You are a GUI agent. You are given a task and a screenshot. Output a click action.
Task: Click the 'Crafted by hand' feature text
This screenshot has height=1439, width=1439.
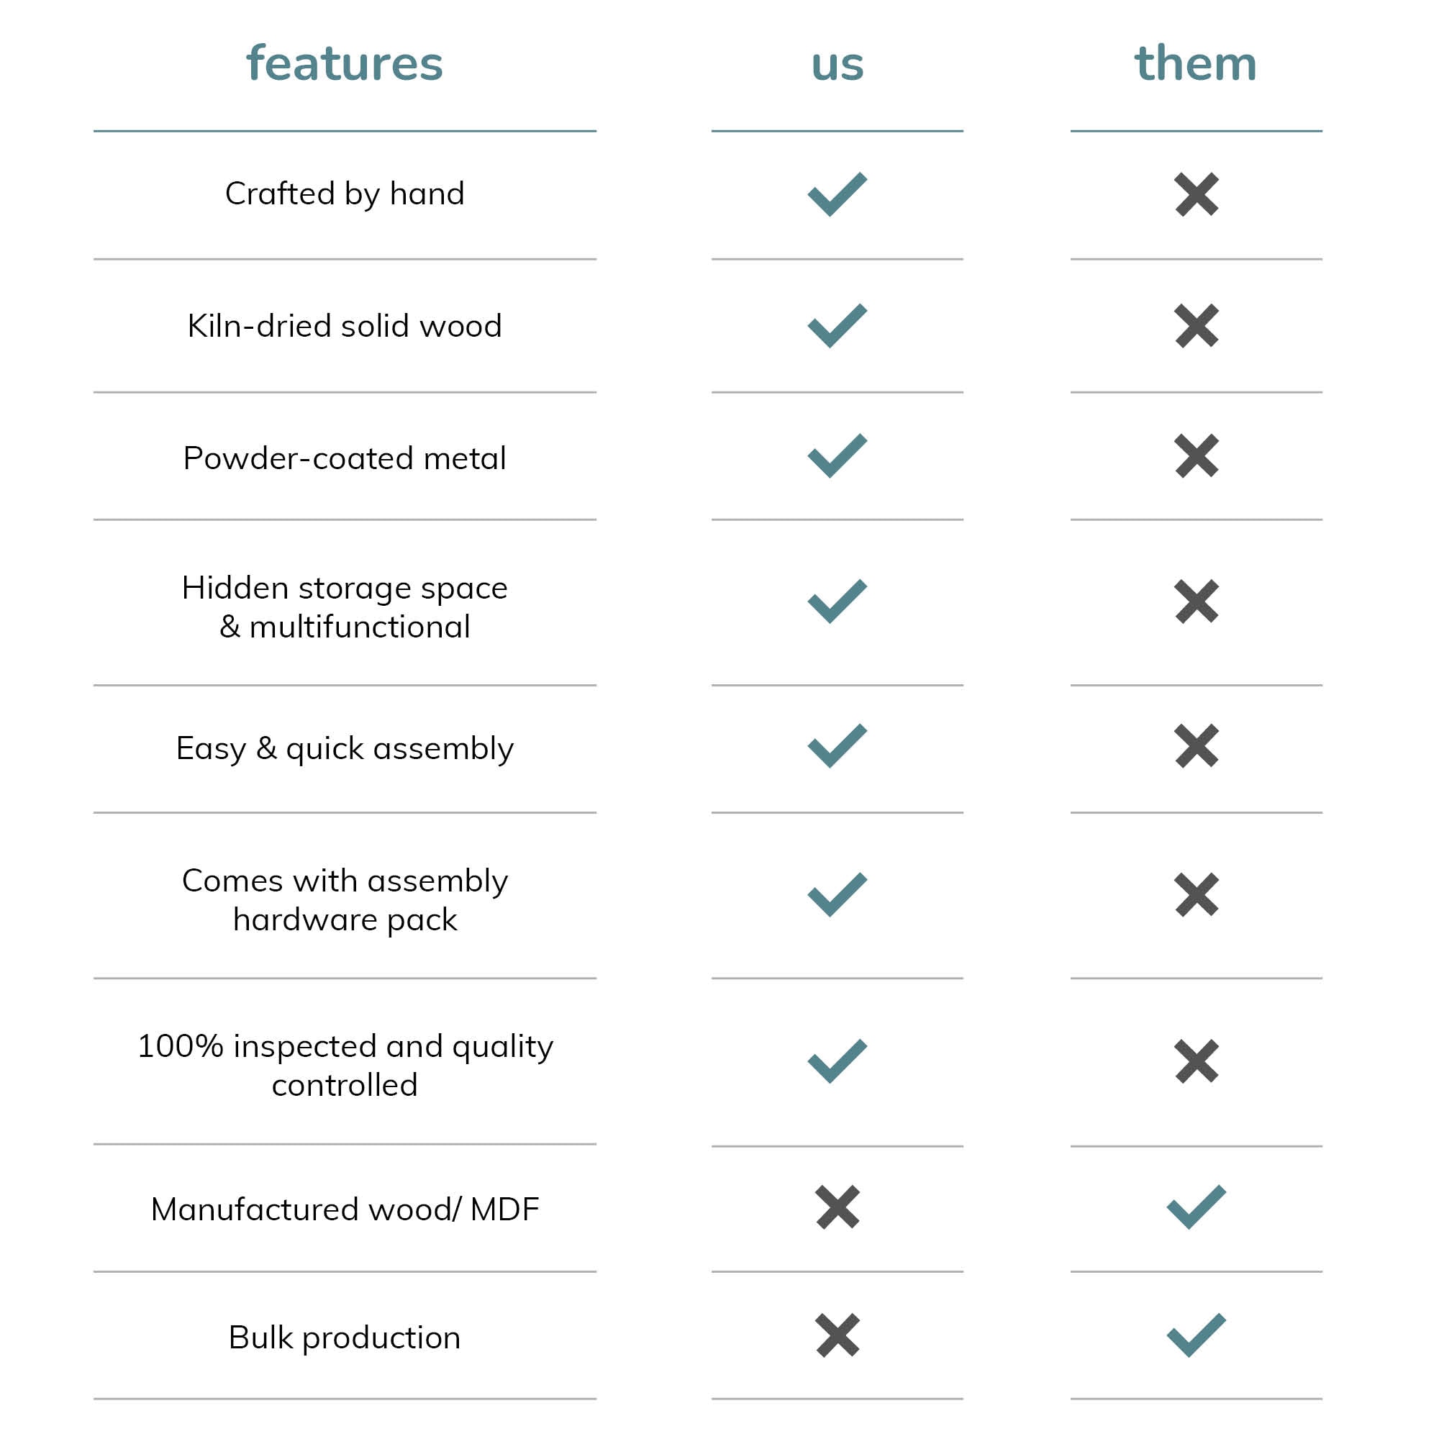[x=345, y=194]
